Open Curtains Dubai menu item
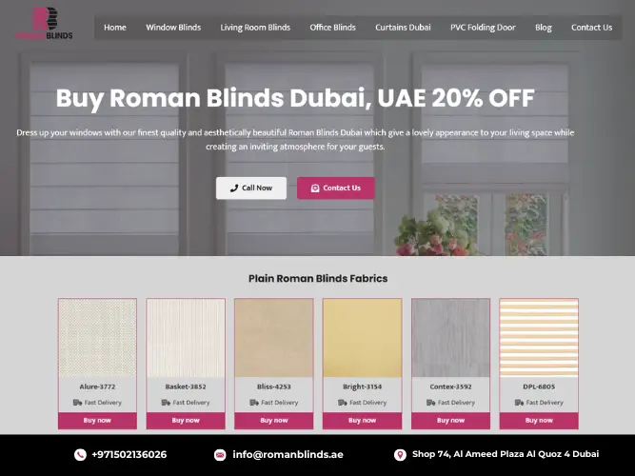The image size is (635, 476). click(403, 28)
